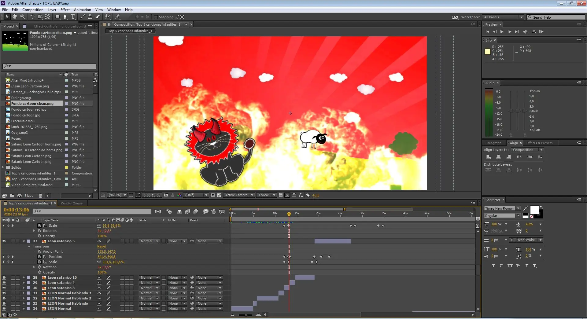
Task: Select the Pen tool
Action: 65,17
